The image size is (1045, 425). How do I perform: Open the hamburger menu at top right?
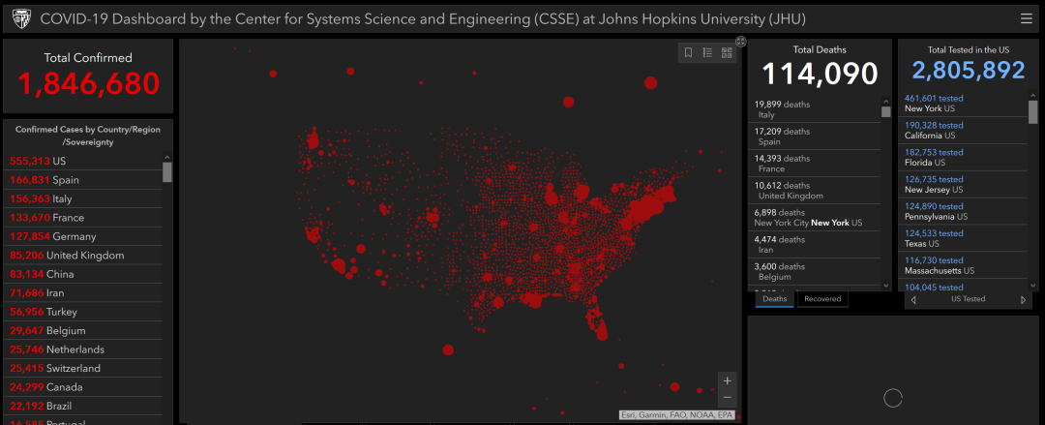click(x=1026, y=19)
